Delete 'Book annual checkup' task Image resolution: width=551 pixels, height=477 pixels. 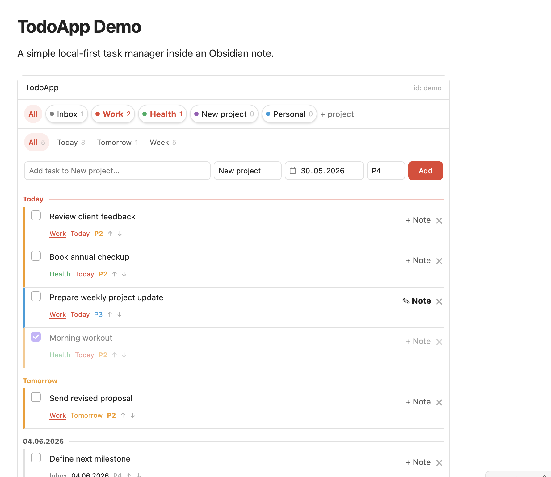click(x=439, y=261)
